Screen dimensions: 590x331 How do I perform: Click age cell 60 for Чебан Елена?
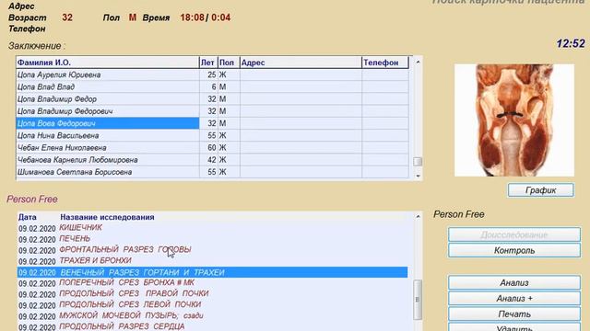[208, 147]
